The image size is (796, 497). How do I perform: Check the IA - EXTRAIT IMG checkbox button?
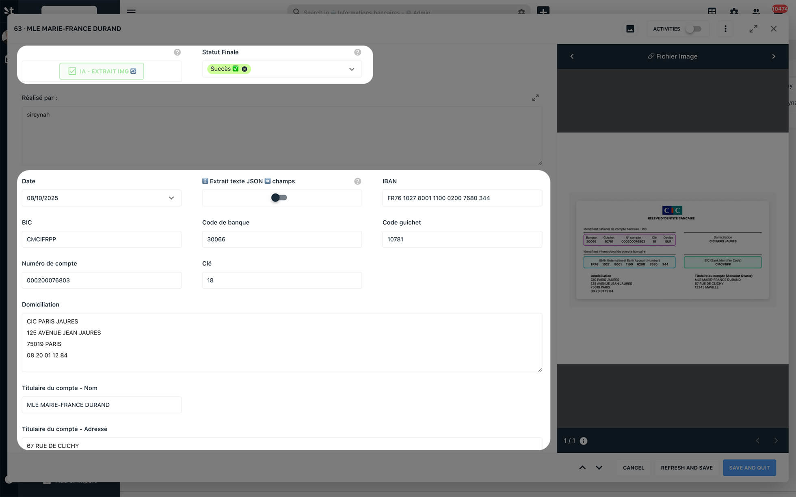coord(102,71)
